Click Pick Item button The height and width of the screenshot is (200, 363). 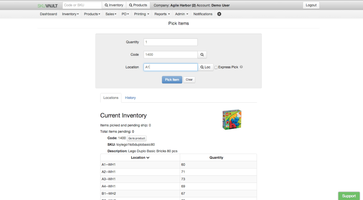(172, 80)
